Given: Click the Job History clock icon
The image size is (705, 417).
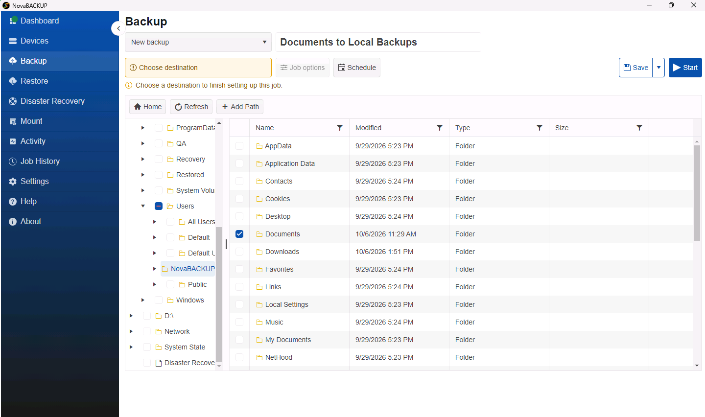Looking at the screenshot, I should [13, 162].
